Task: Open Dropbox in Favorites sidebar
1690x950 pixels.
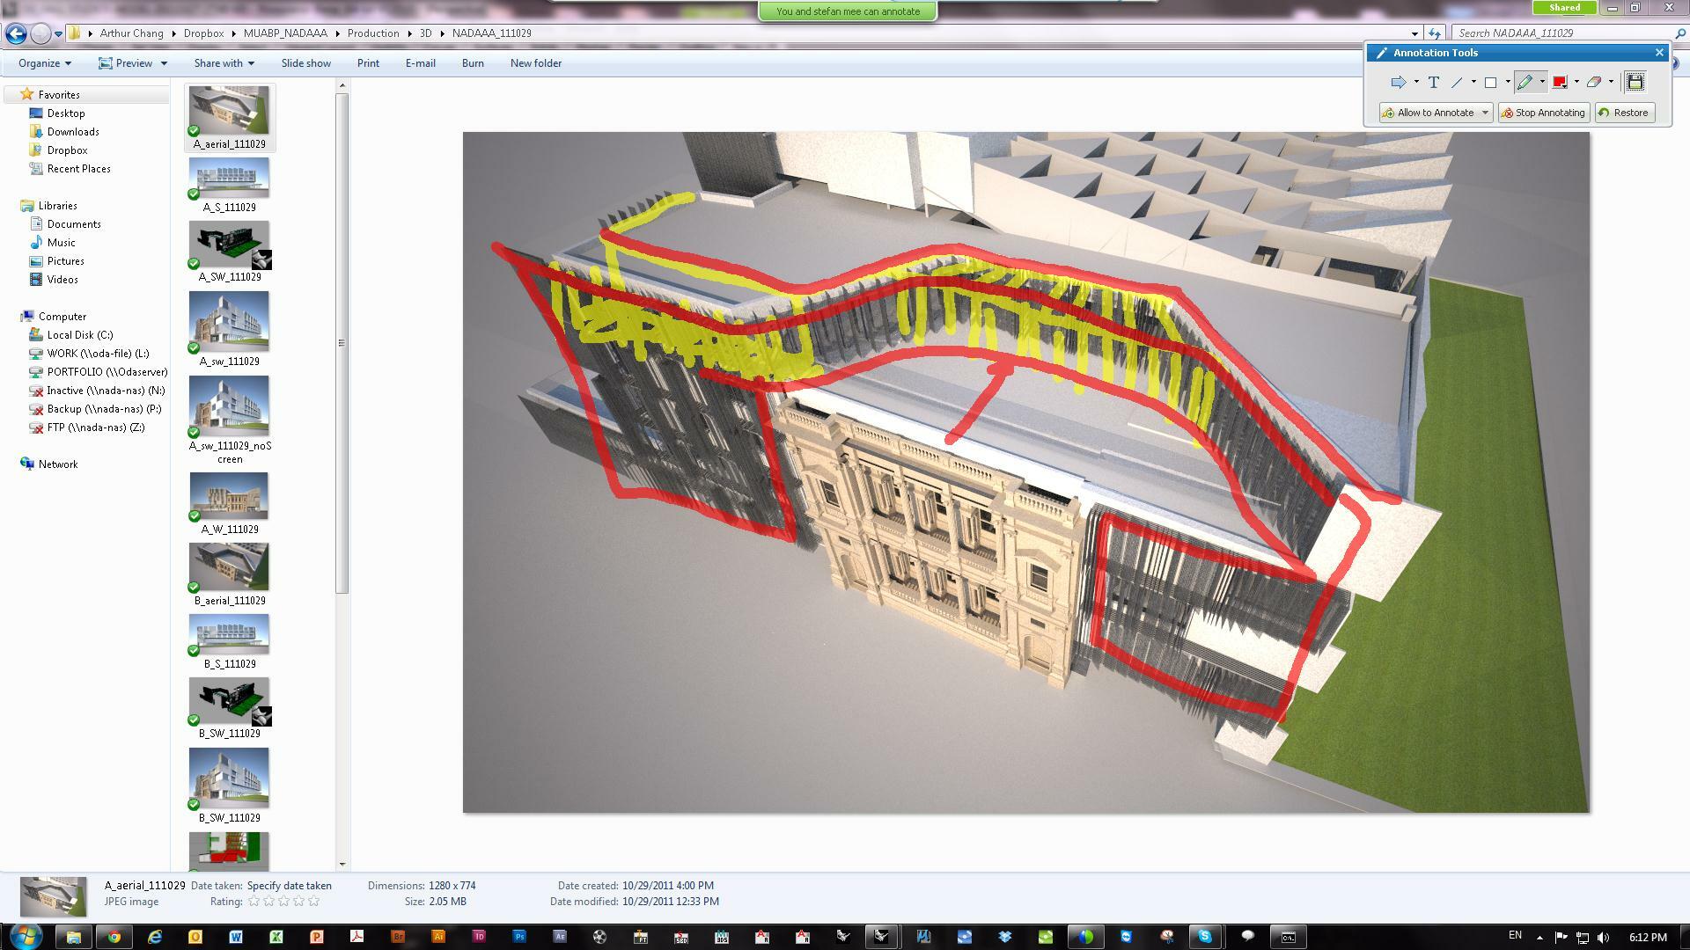Action: click(x=67, y=150)
